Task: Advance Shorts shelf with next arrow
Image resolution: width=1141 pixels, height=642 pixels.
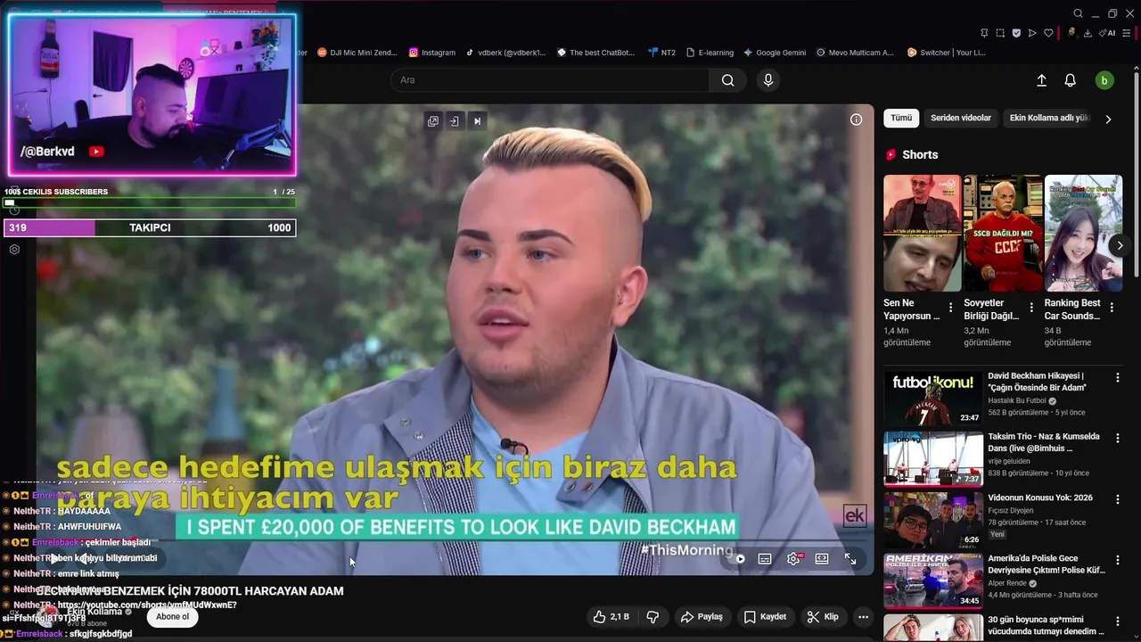Action: [1120, 245]
